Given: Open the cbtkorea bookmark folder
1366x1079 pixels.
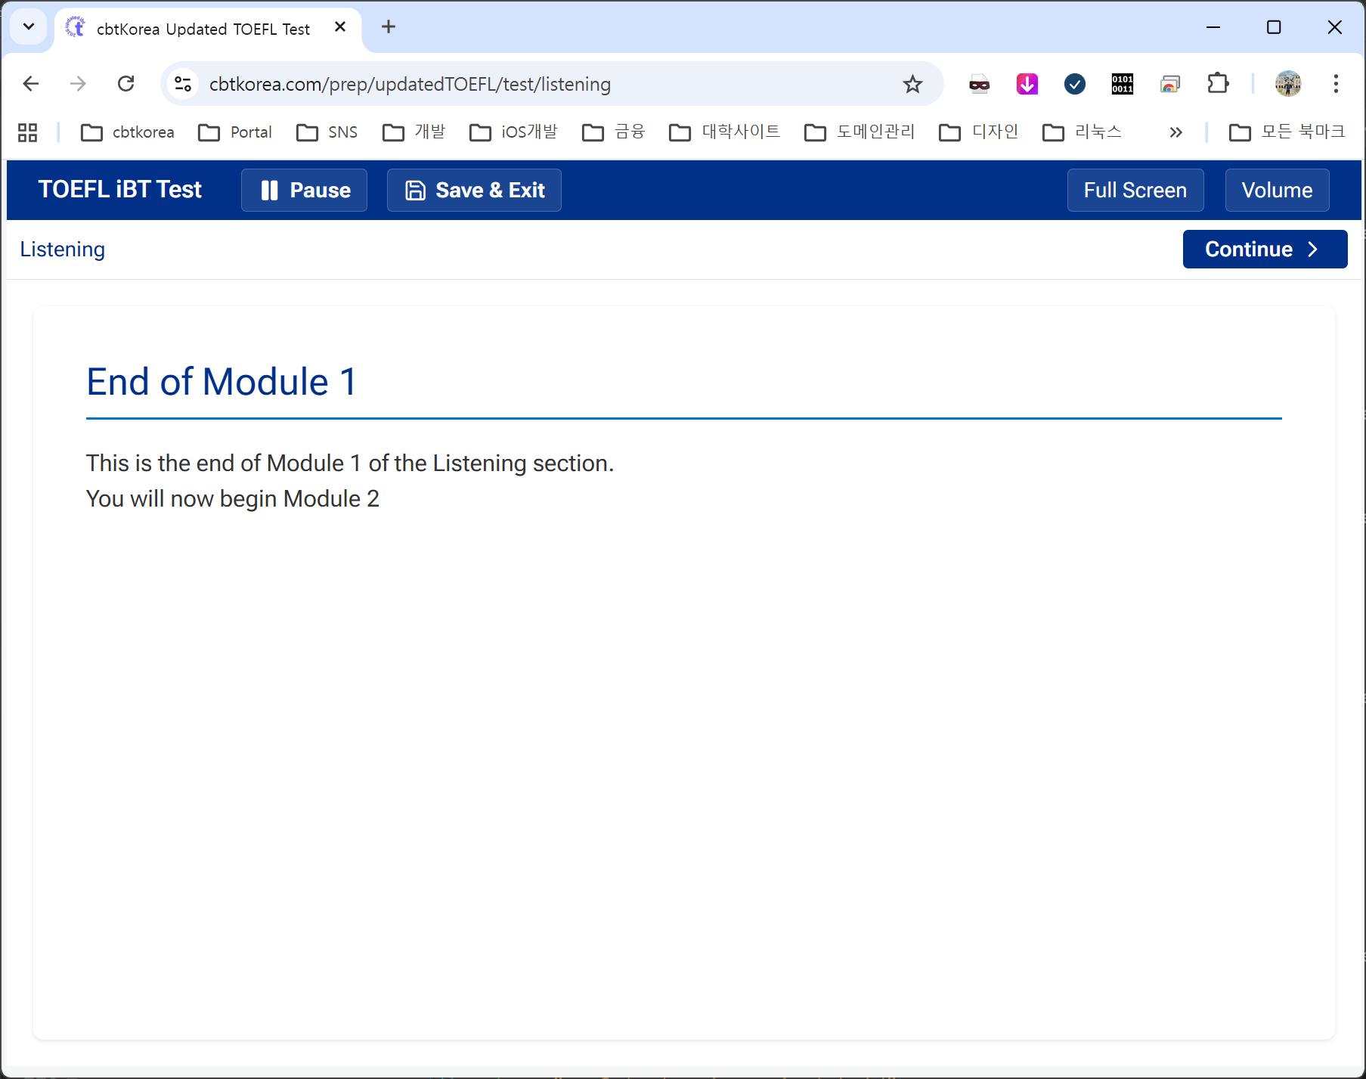Looking at the screenshot, I should click(128, 132).
